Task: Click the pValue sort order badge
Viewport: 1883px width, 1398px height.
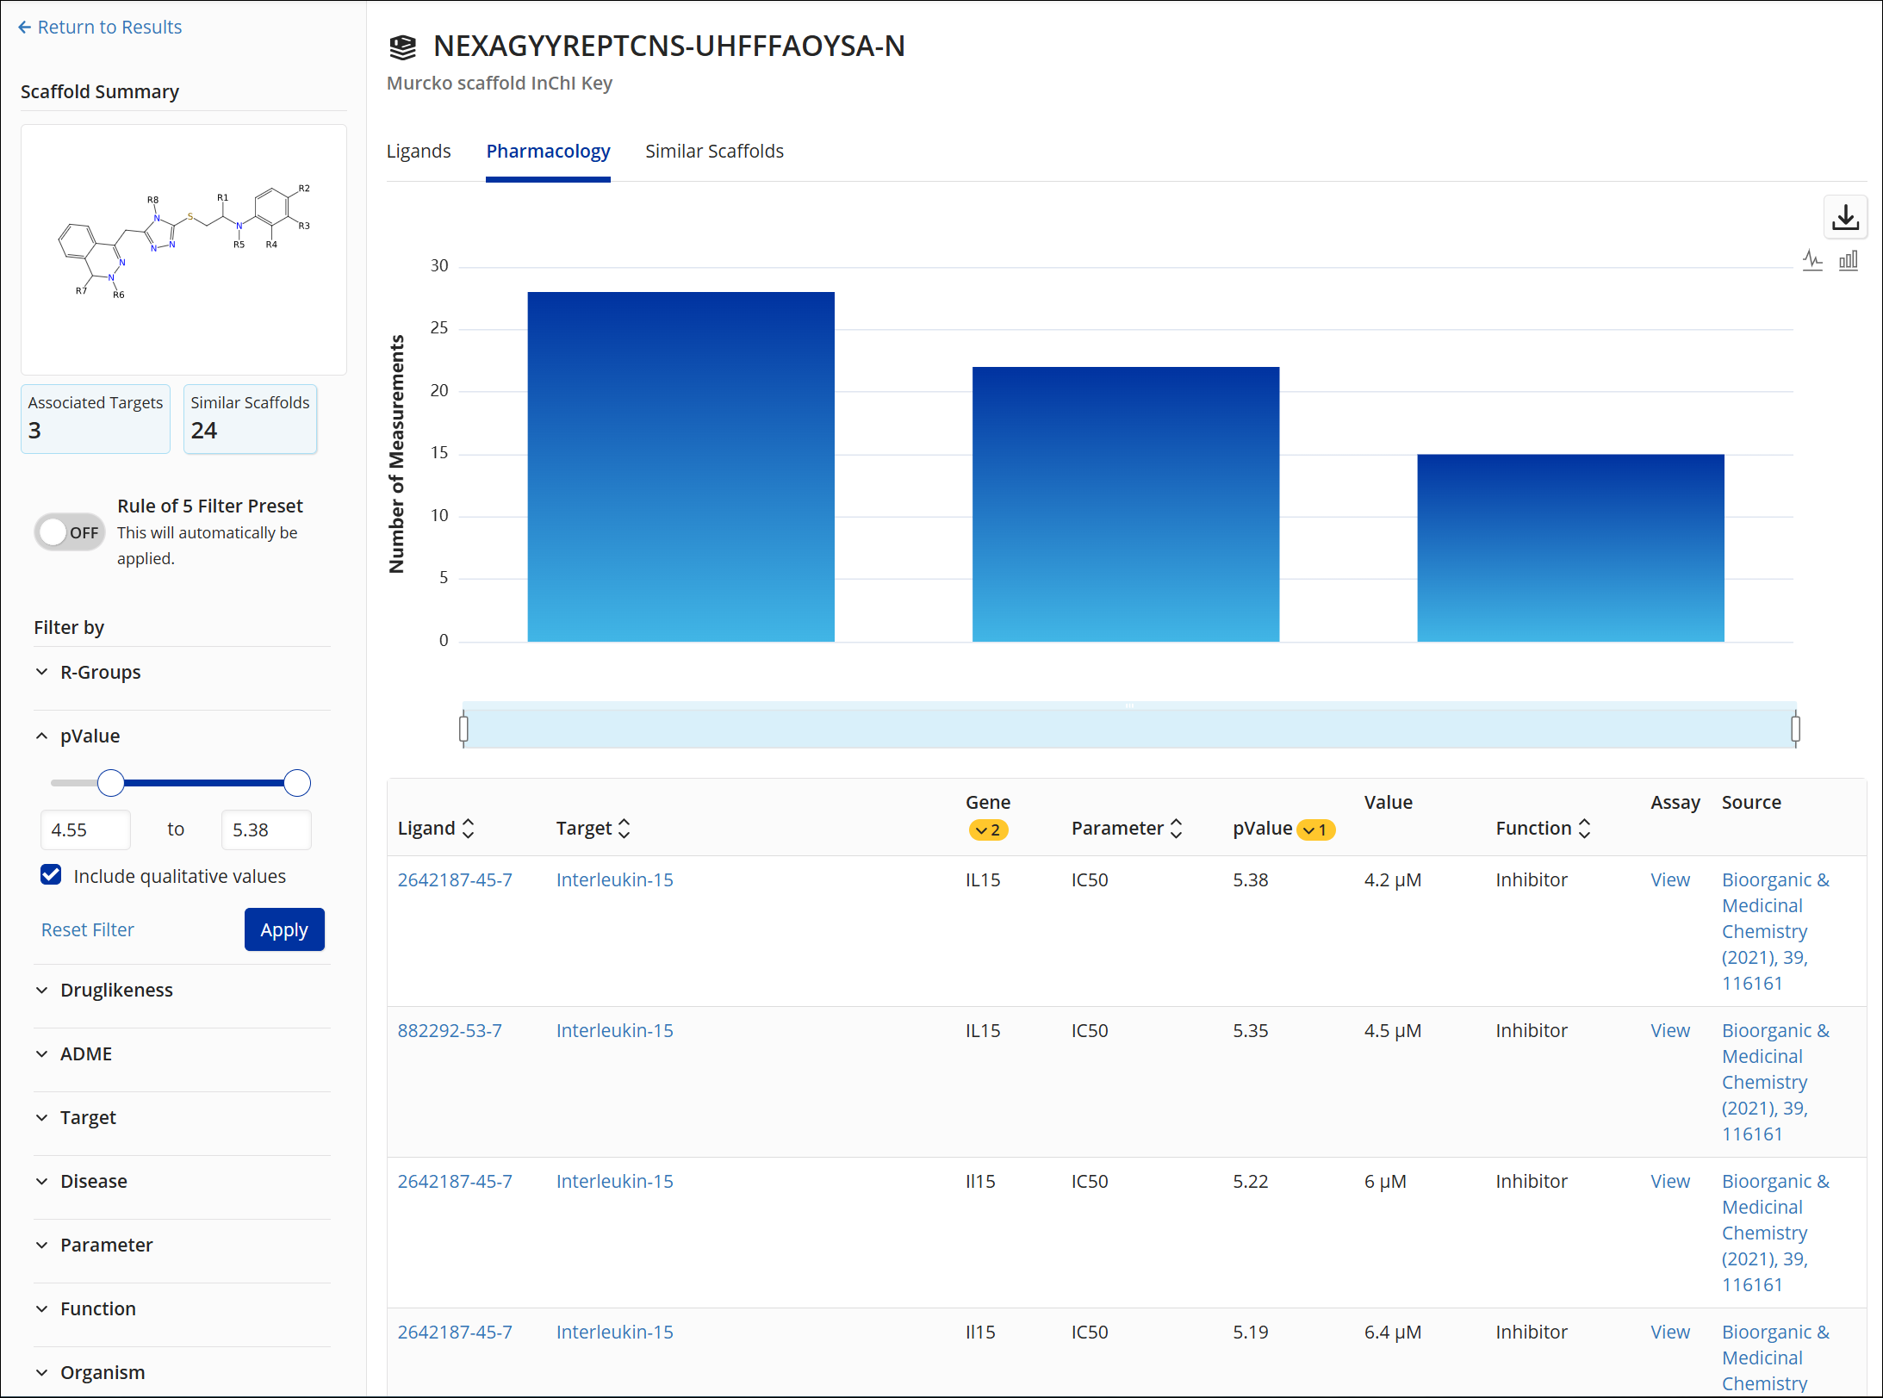Action: pos(1315,830)
